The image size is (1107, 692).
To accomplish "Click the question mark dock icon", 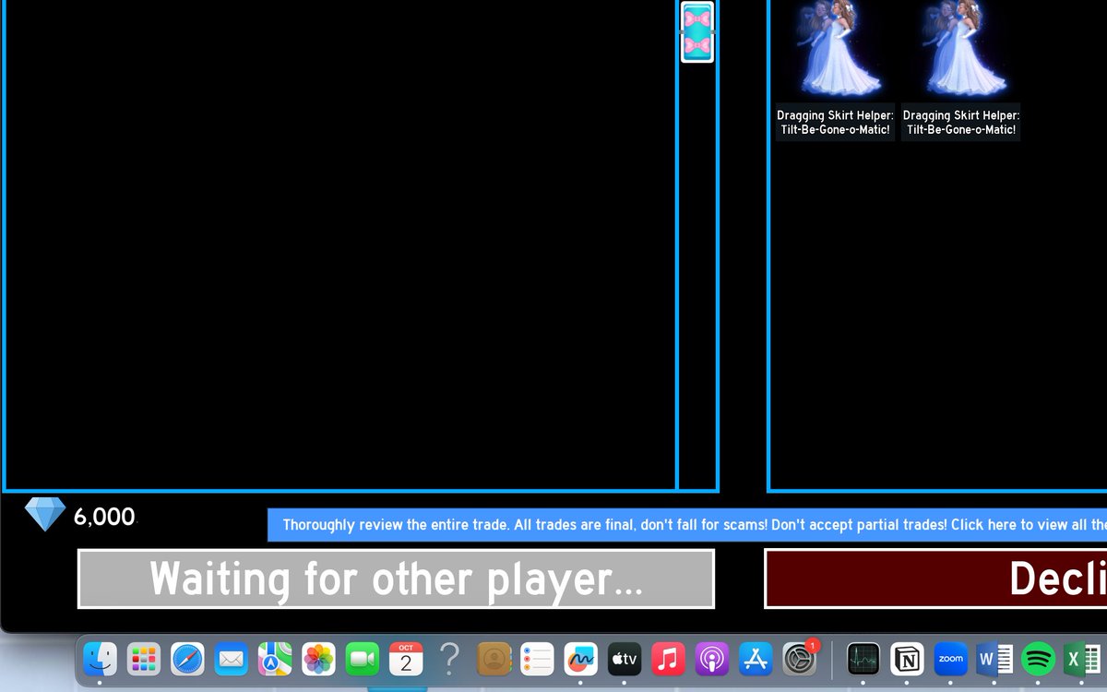I will [449, 659].
